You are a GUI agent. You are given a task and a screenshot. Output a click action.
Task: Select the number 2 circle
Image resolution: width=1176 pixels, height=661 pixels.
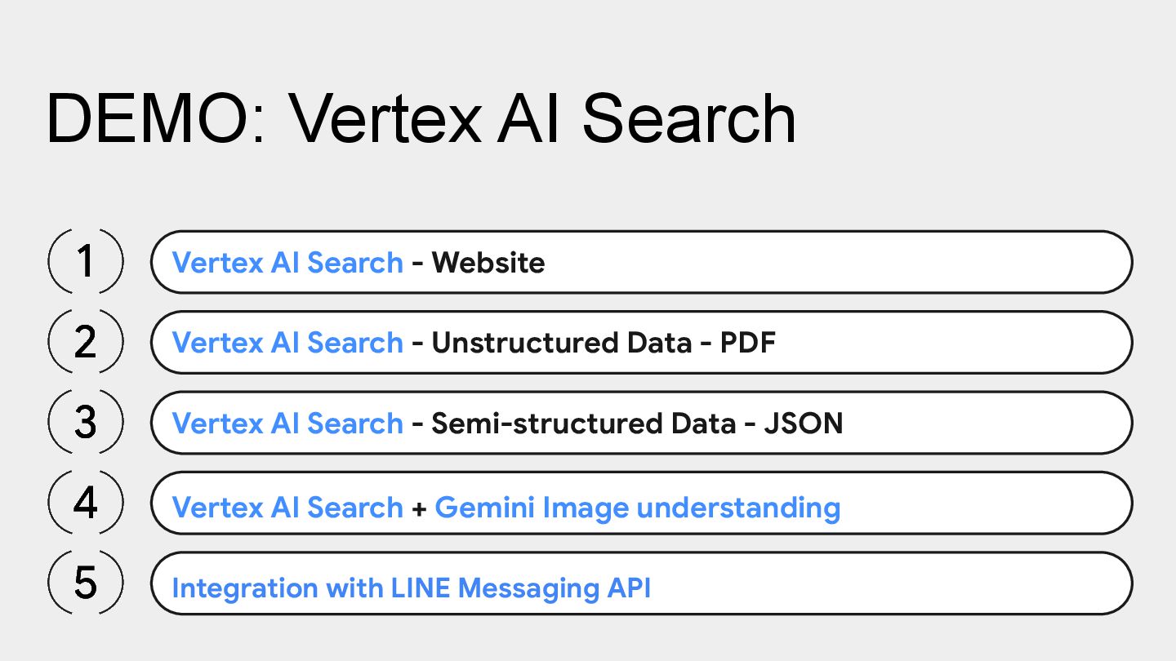(86, 342)
